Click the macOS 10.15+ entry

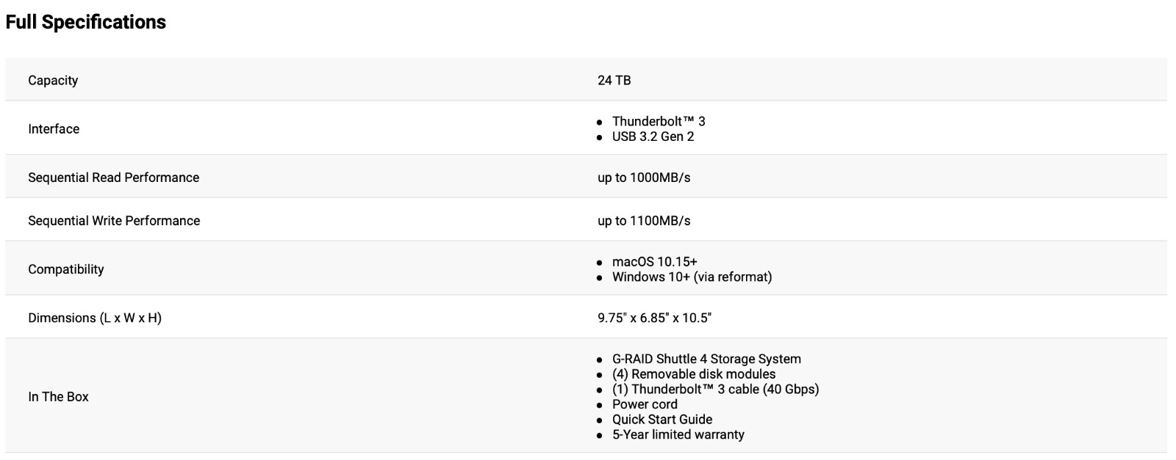654,261
